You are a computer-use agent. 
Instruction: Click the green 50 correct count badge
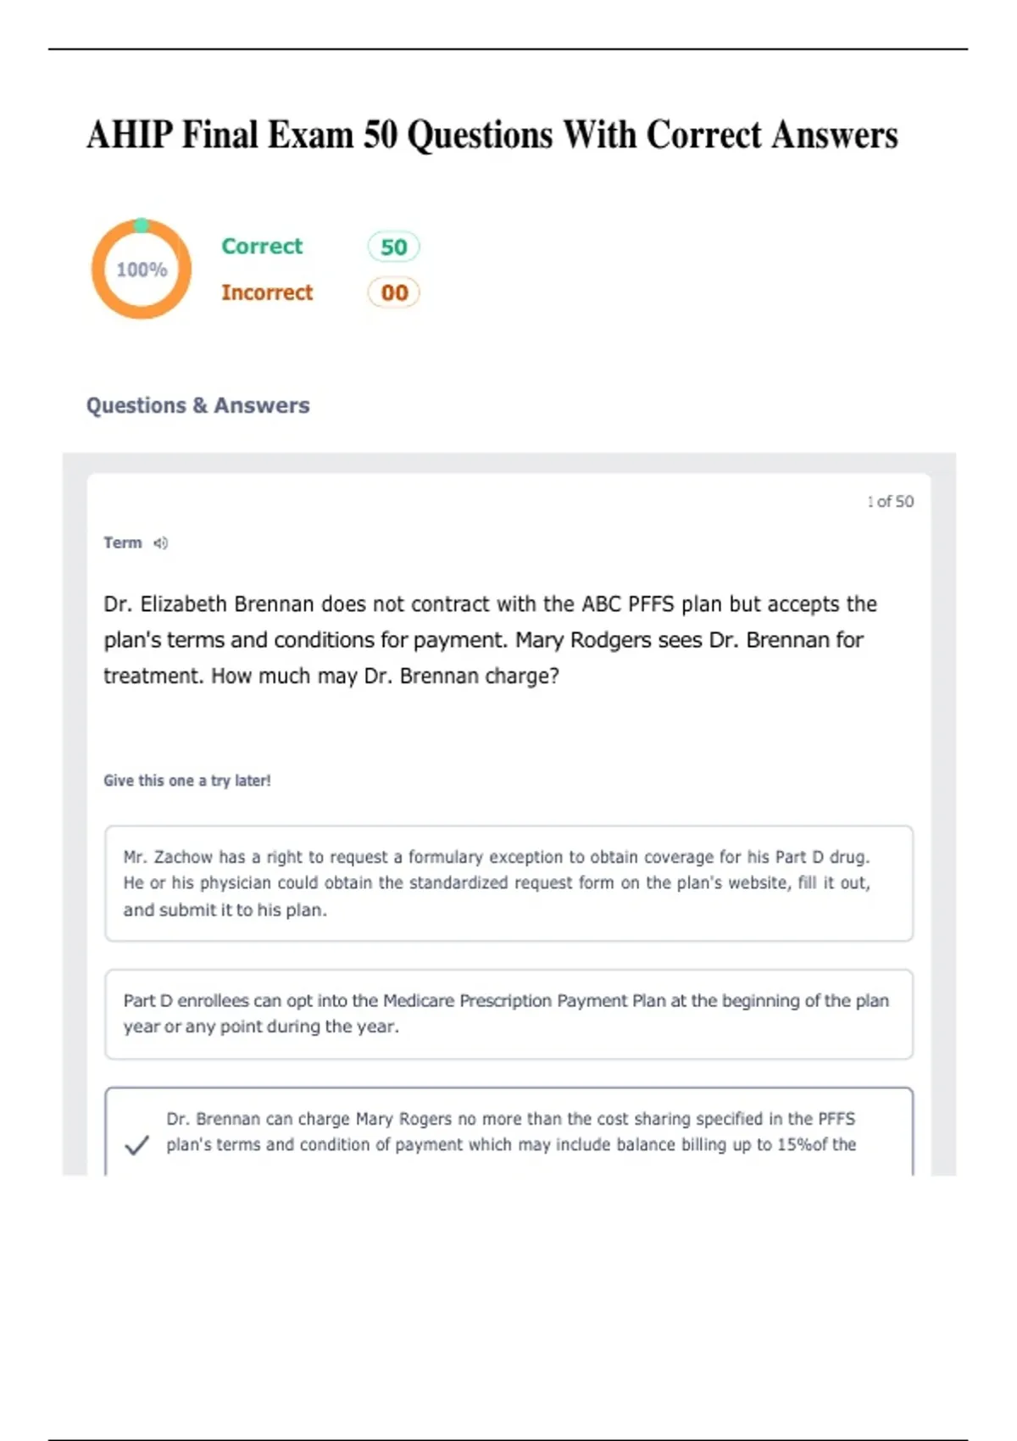click(x=393, y=247)
